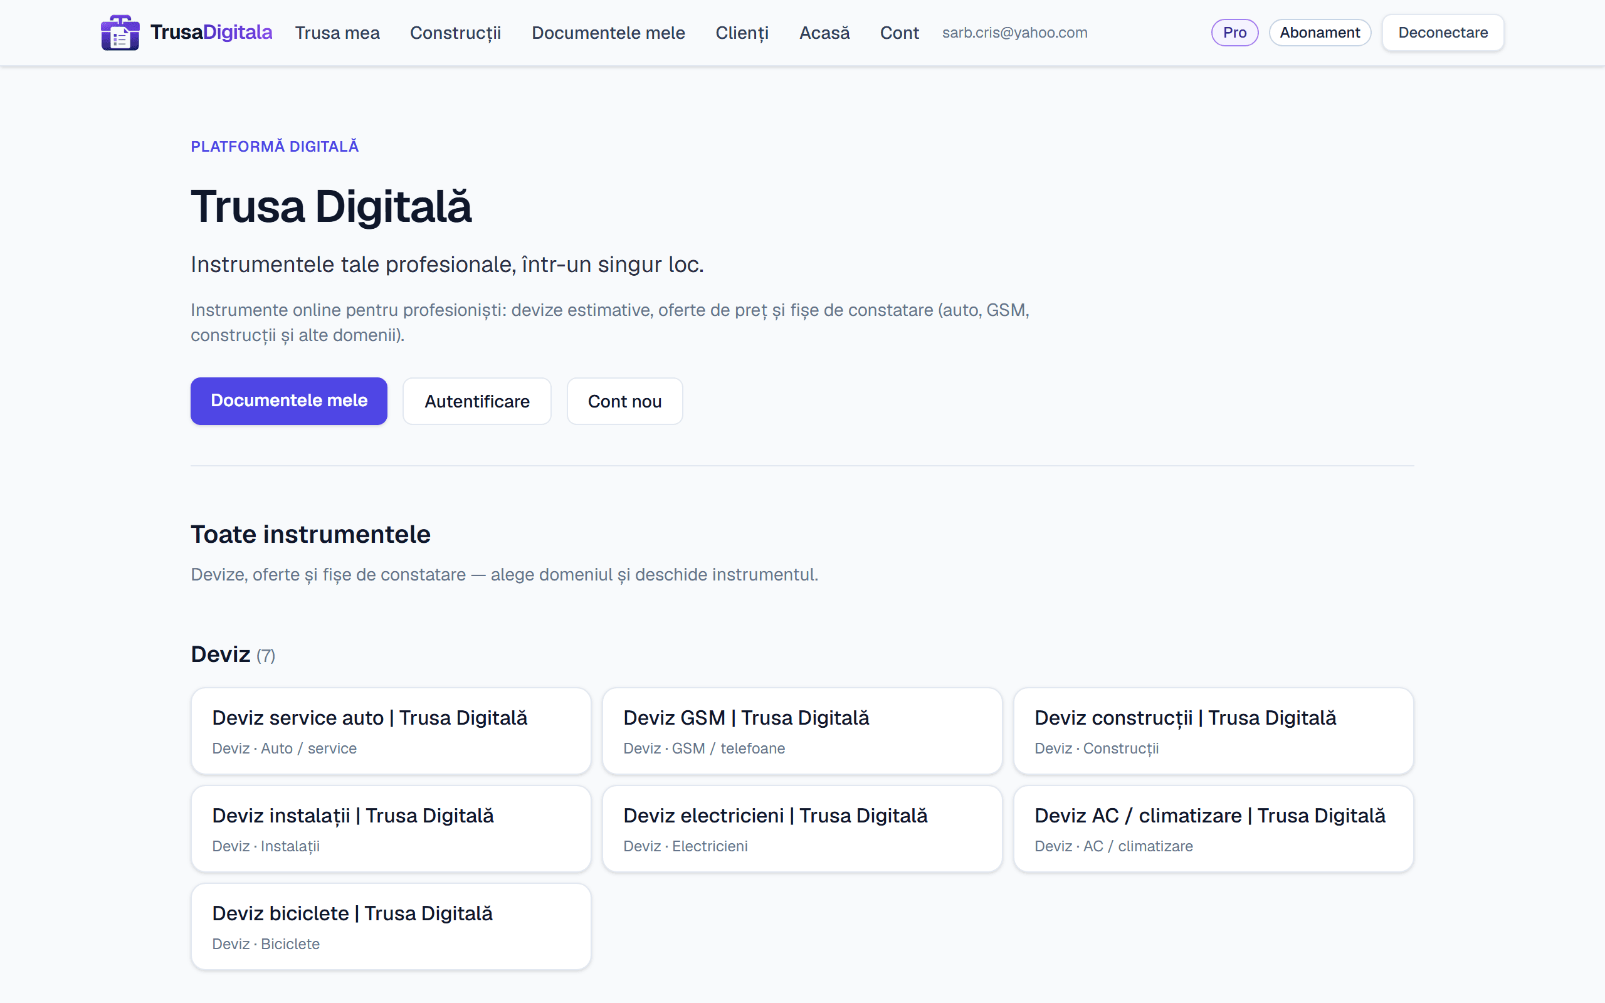Open the Abonament pill button
The width and height of the screenshot is (1605, 1003).
tap(1319, 33)
